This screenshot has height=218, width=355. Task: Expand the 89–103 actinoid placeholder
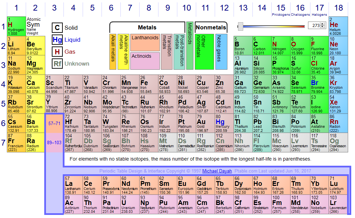(54, 142)
